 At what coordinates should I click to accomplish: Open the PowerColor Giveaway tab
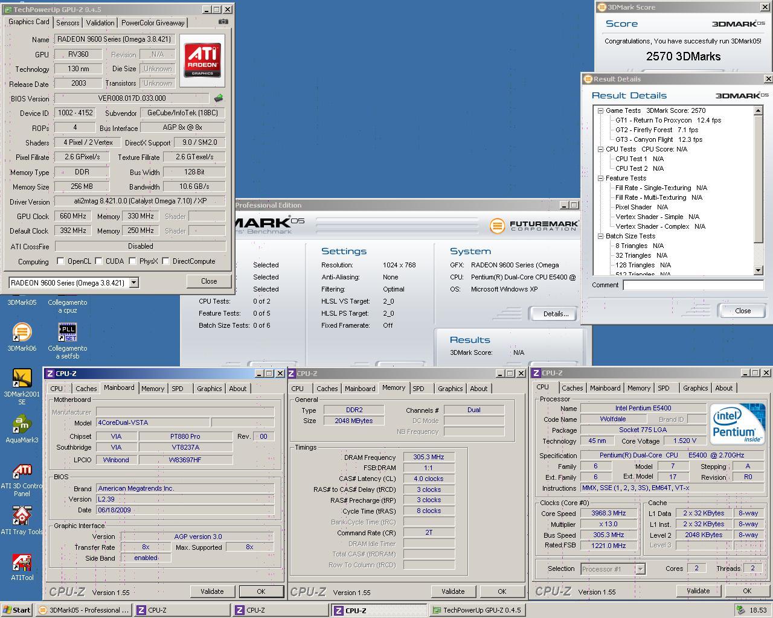[153, 22]
